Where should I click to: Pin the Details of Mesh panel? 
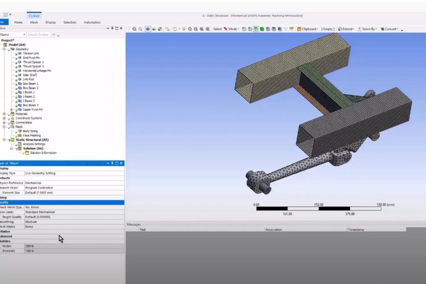(x=112, y=163)
